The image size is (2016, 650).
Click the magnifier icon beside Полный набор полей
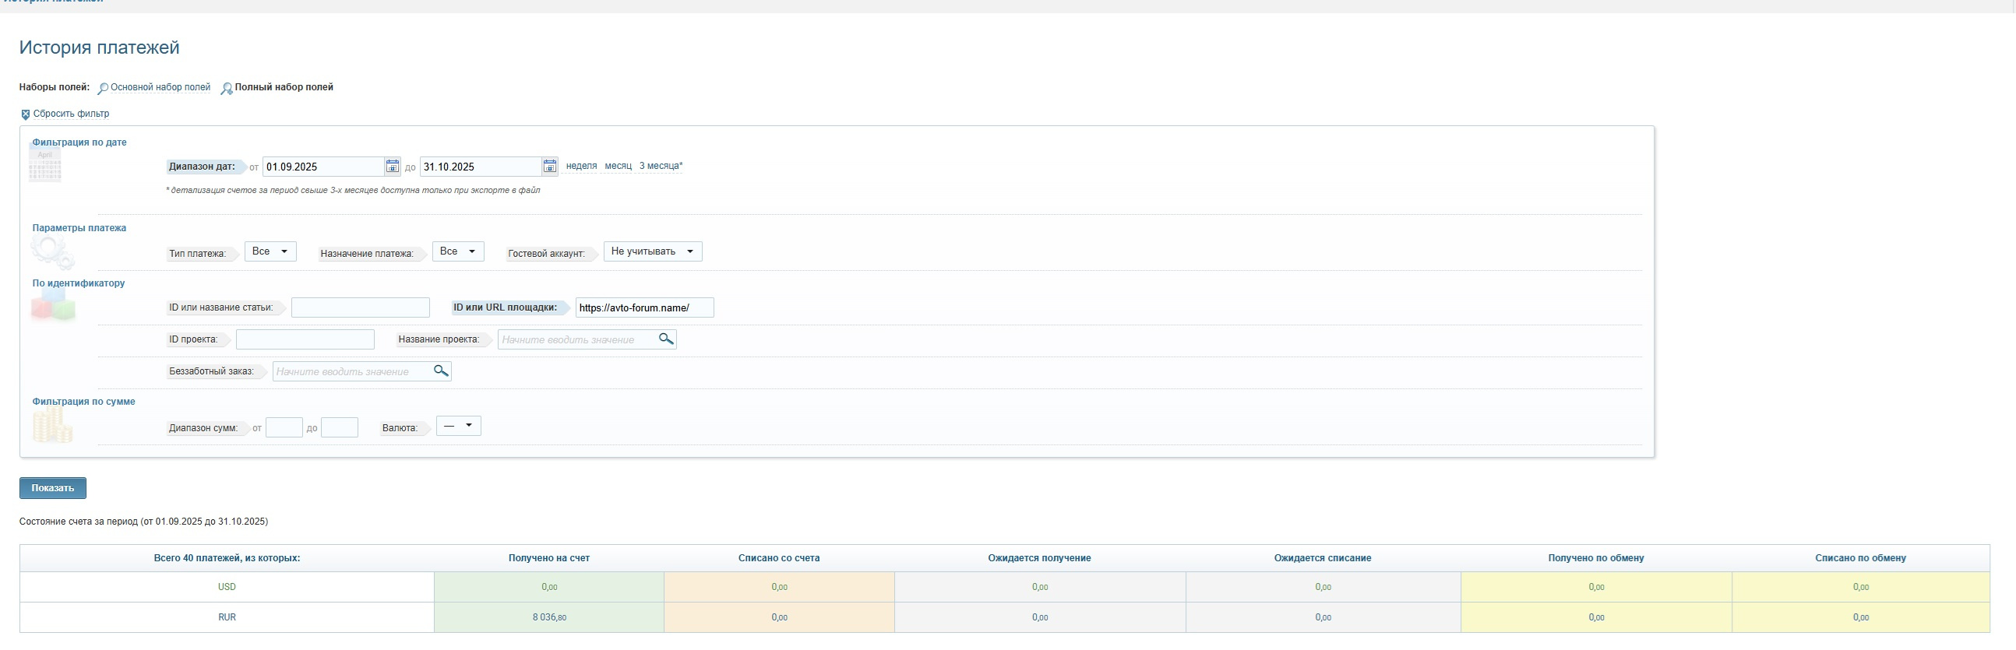227,89
